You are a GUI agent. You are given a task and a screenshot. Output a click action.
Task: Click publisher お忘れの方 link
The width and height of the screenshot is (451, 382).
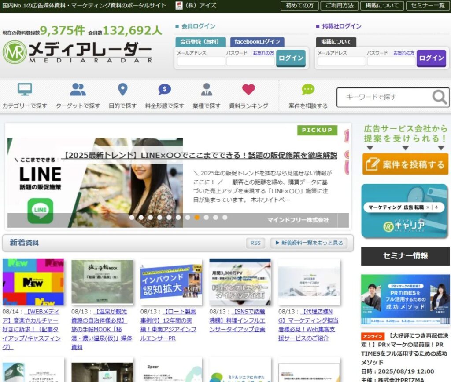click(x=404, y=53)
